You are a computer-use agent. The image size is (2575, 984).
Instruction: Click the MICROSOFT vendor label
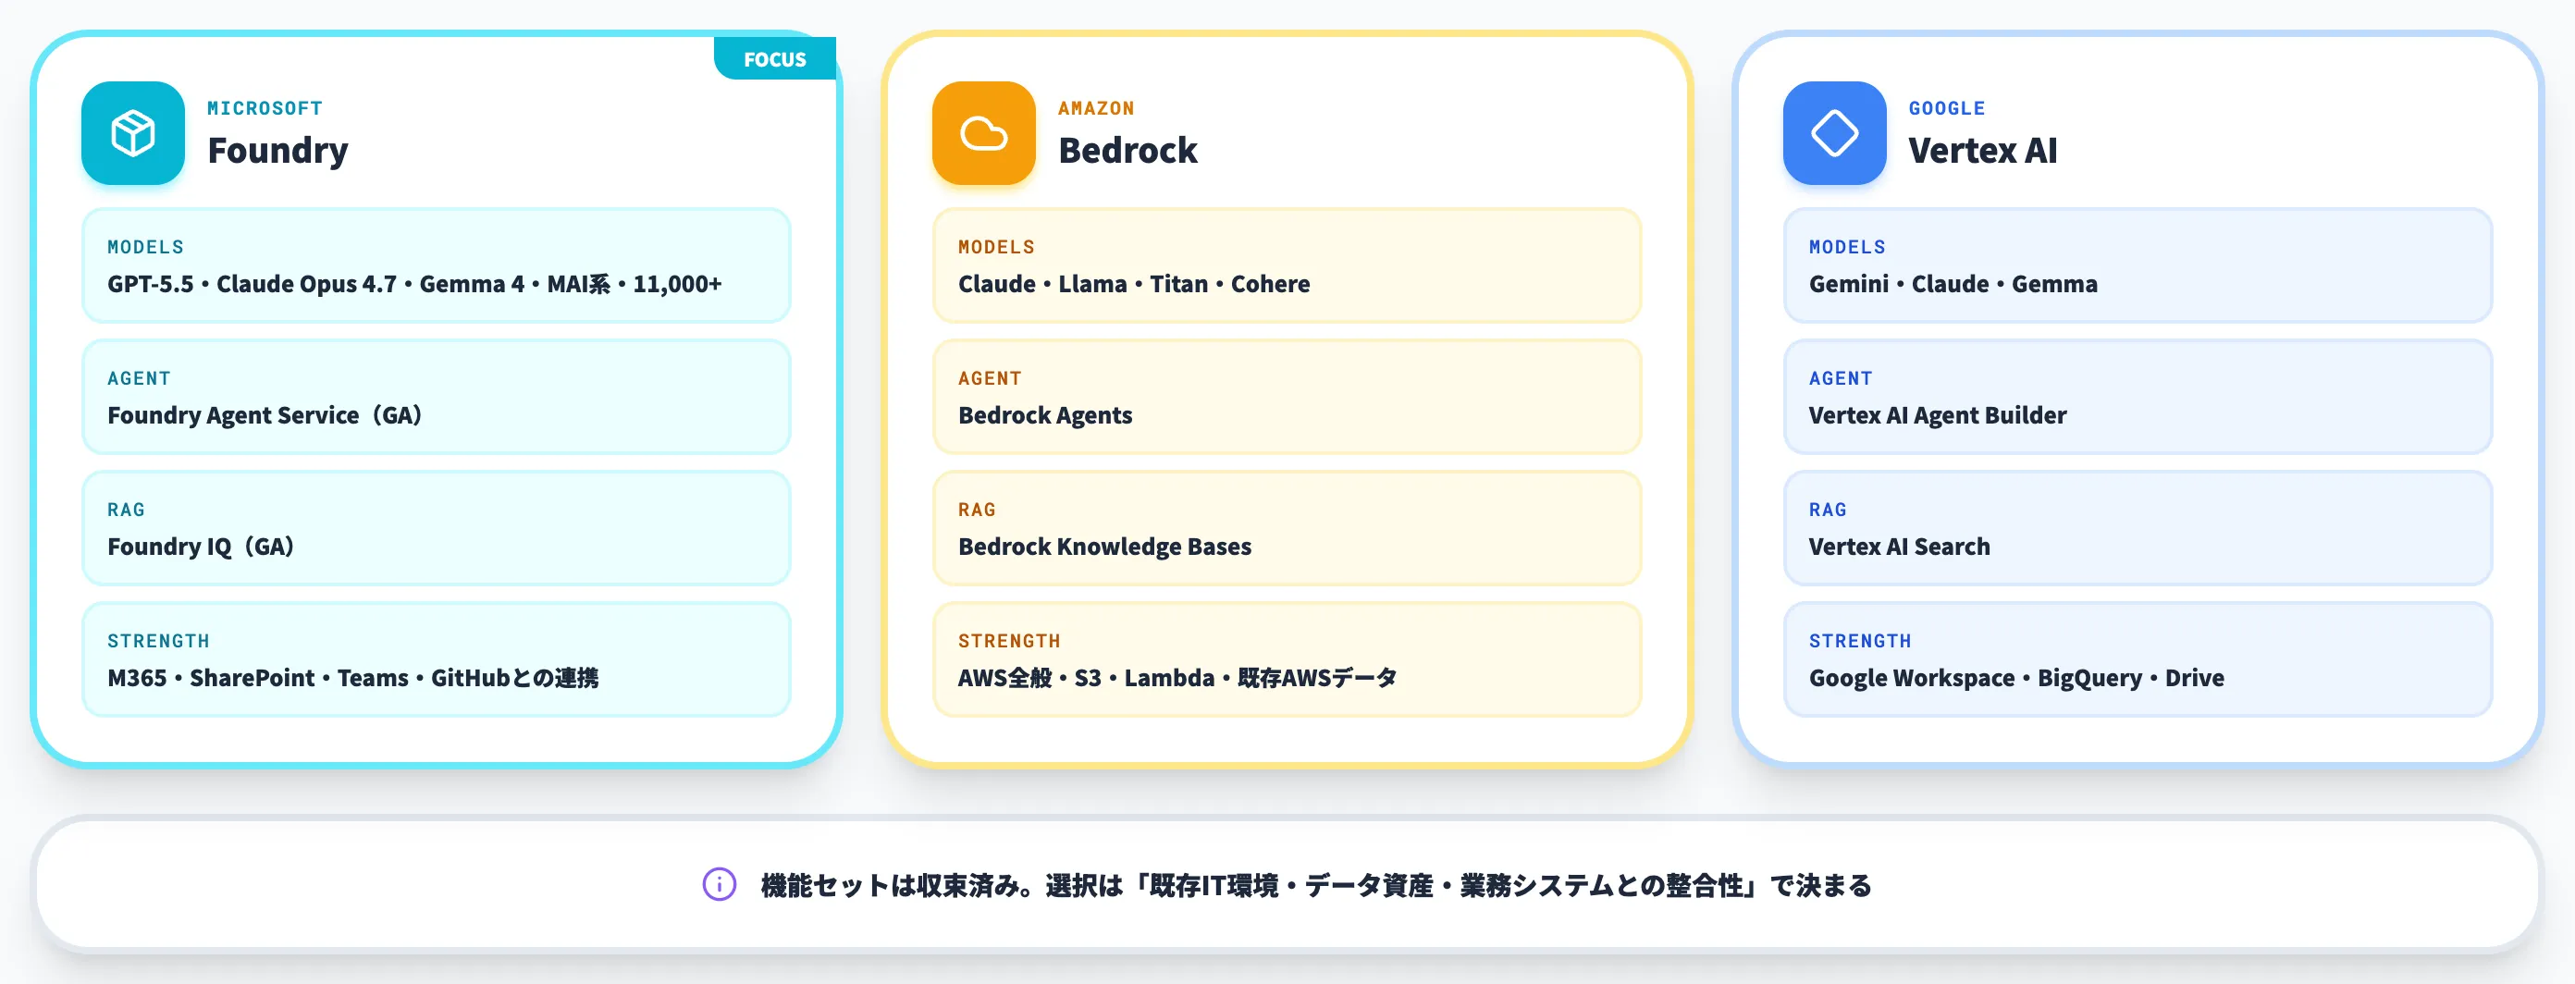click(265, 108)
